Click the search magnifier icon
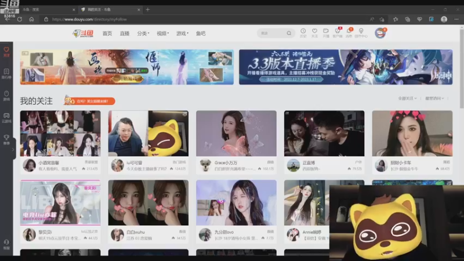This screenshot has width=464, height=261. (289, 33)
